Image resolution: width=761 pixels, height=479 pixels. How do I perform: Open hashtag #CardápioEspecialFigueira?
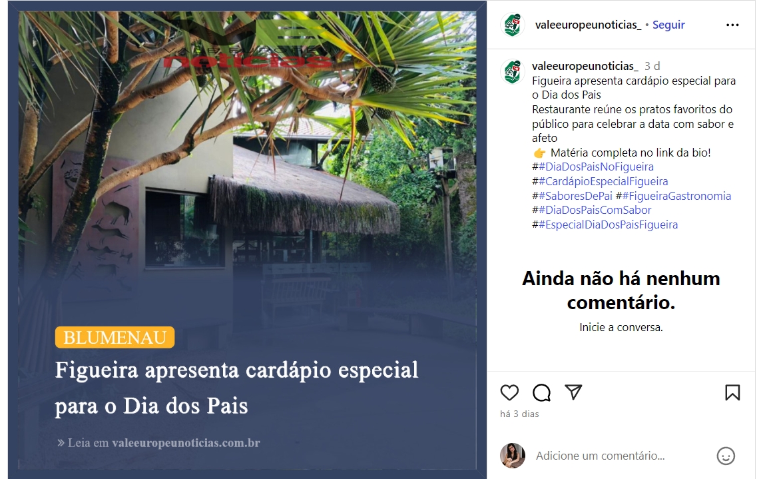click(603, 181)
